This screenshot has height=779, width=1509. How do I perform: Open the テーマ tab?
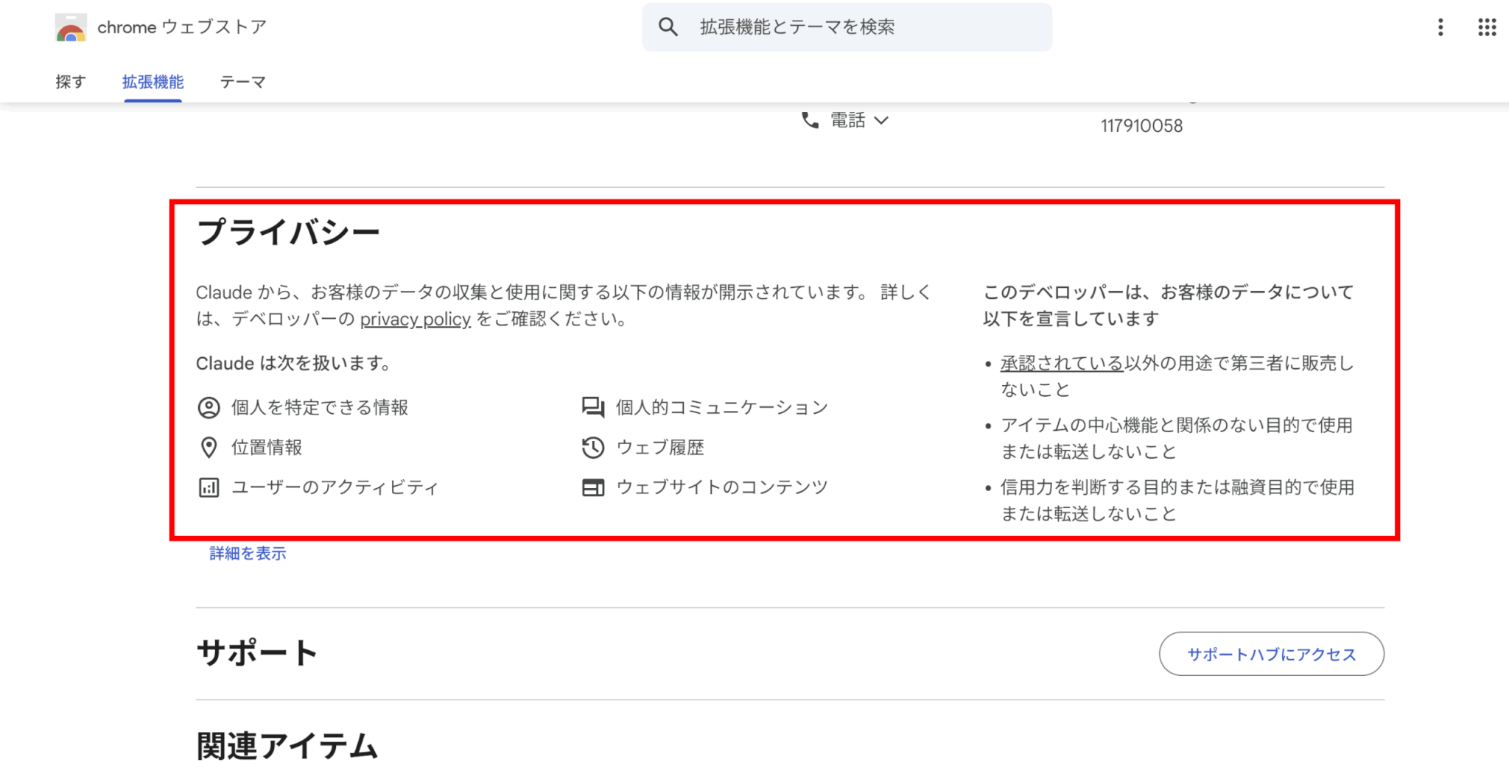(x=242, y=82)
